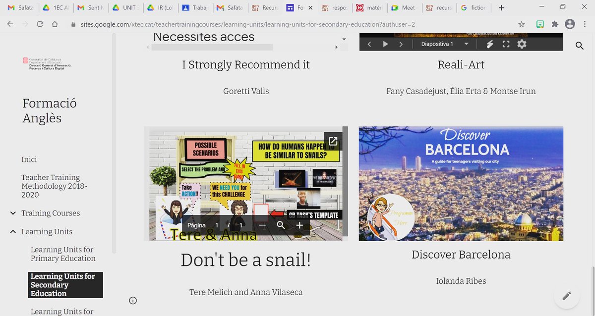
Task: Open the Training Courses page link
Action: click(x=51, y=213)
